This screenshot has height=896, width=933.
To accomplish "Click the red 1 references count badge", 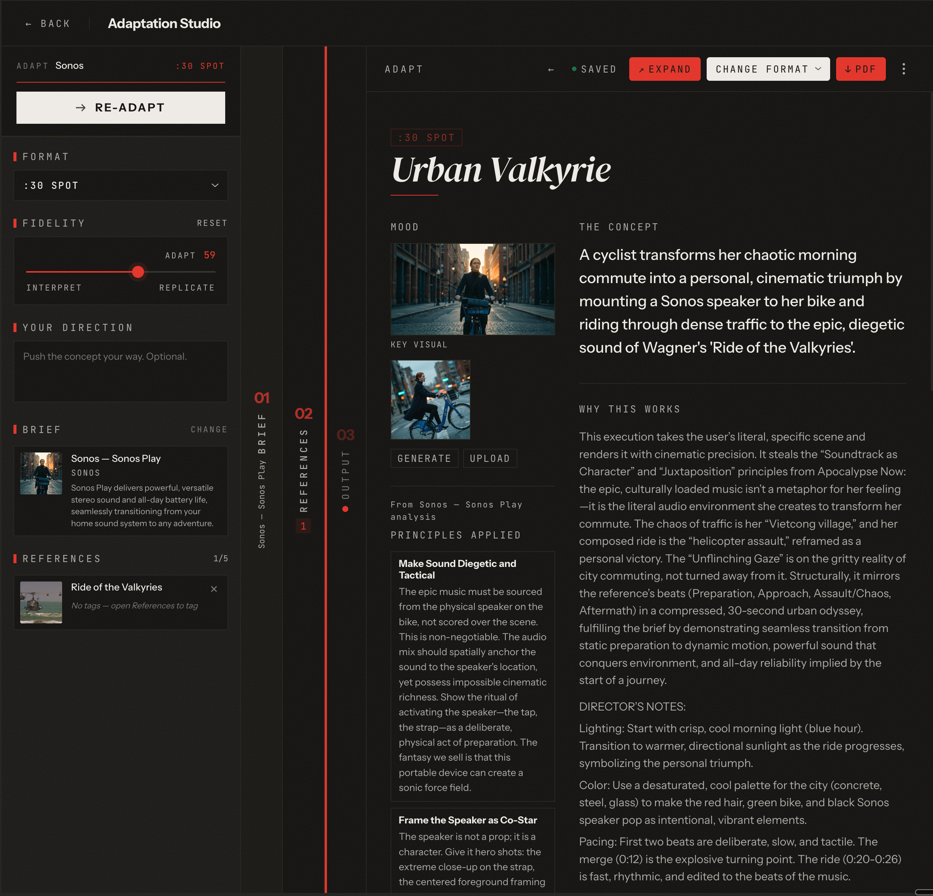I will 303,526.
